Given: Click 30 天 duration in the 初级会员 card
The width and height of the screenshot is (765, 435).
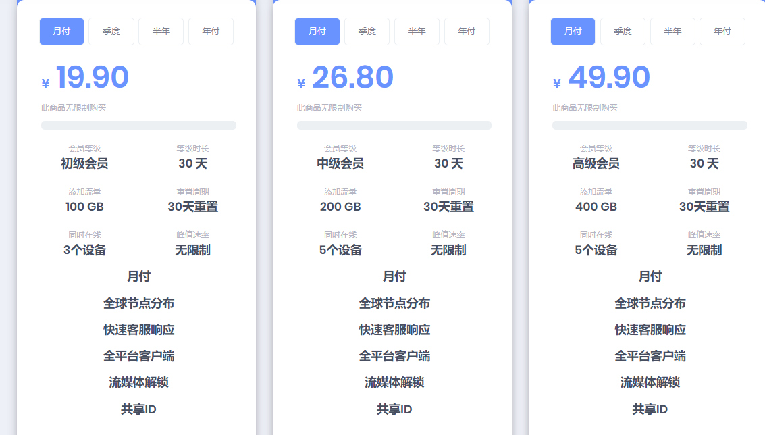Looking at the screenshot, I should [192, 163].
